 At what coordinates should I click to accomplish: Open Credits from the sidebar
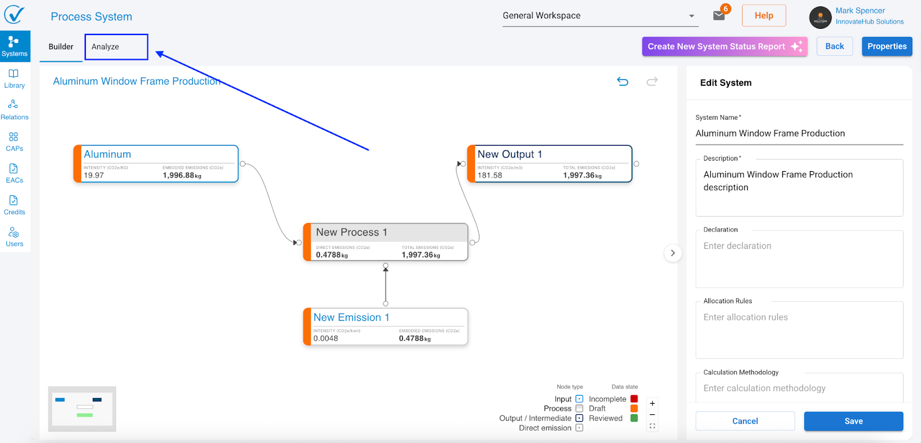coord(14,205)
